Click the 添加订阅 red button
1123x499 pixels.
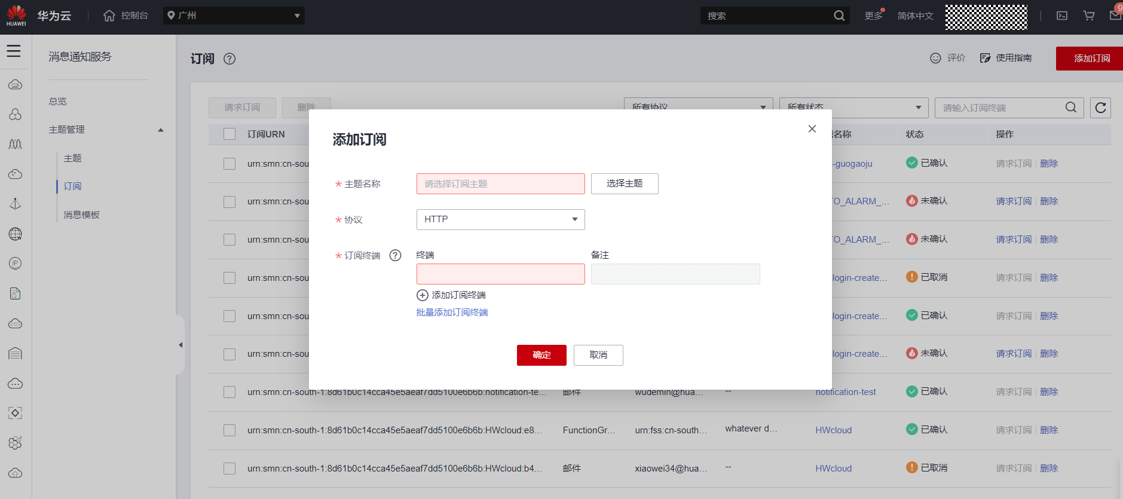click(x=1090, y=59)
